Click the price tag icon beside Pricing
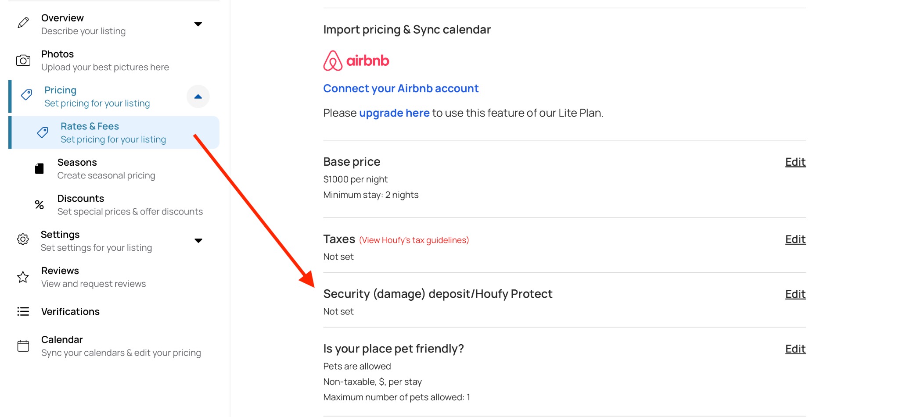The image size is (899, 417). pos(27,95)
